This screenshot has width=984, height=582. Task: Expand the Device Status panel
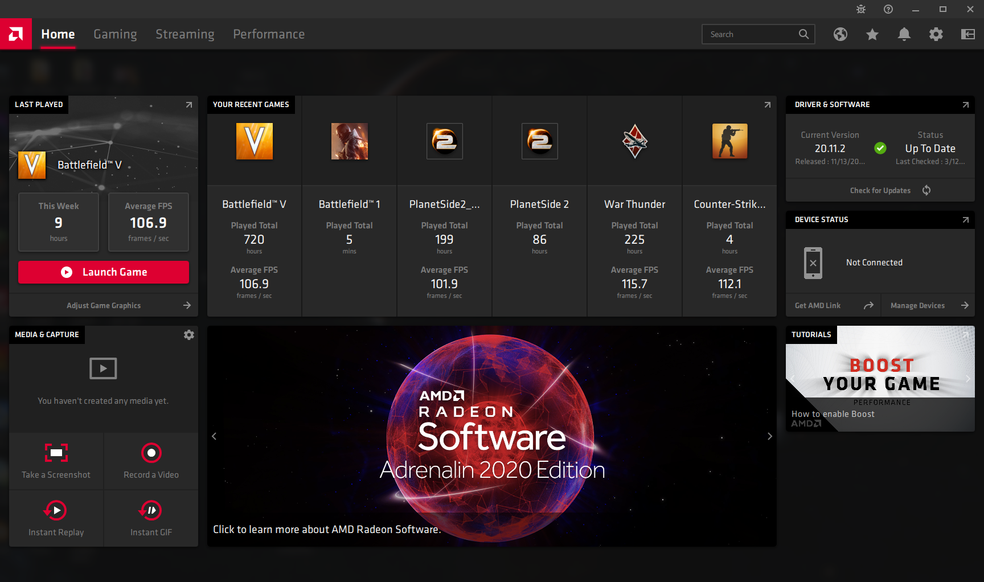965,220
